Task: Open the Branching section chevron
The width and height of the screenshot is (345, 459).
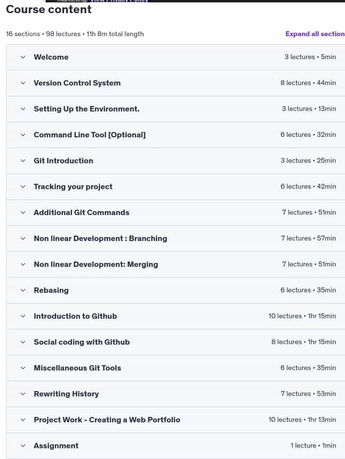Action: click(x=23, y=239)
